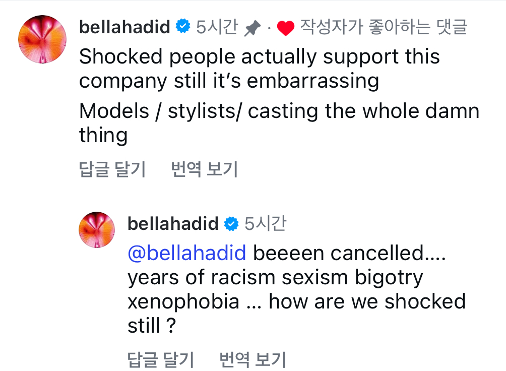Screen dimensions: 506x371
Task: Tap 번역 보기 under the reply comment
Action: coord(252,359)
